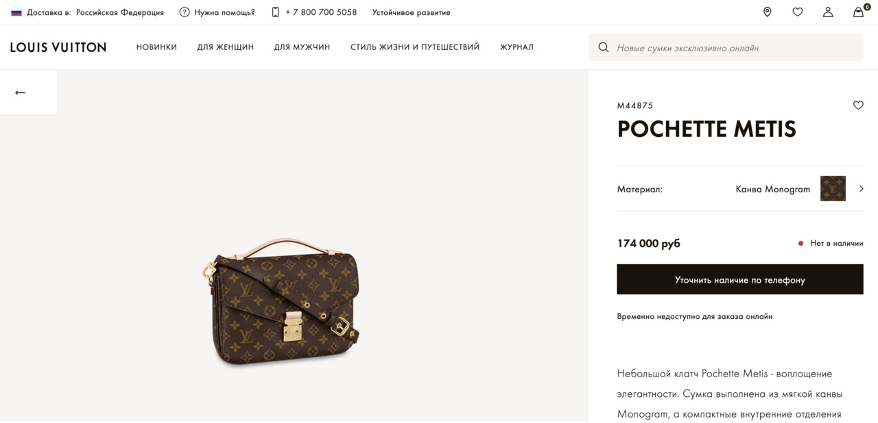Open the wishlist heart in top bar

[797, 12]
